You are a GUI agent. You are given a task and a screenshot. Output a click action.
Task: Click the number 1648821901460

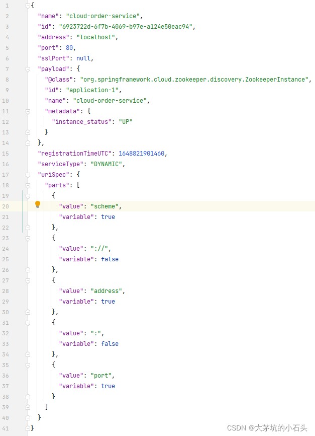[x=142, y=154]
